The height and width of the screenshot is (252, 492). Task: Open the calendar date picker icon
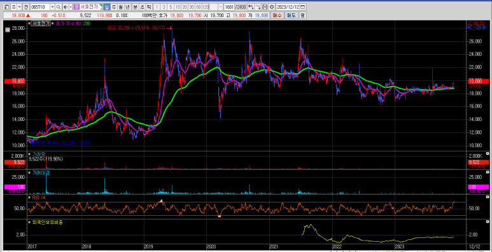[303, 7]
